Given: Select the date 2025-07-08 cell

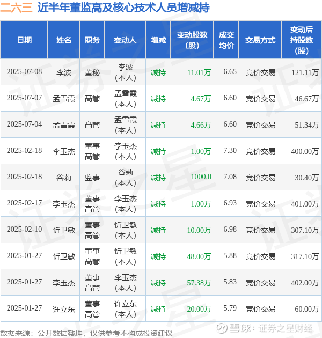Looking at the screenshot, I should click(24, 71).
